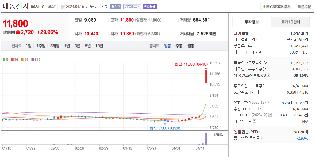Click the green 5-day moving average swatch
The width and height of the screenshot is (316, 157).
tap(4, 60)
